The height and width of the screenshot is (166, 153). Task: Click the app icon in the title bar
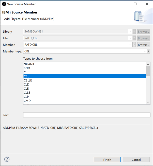4,4
